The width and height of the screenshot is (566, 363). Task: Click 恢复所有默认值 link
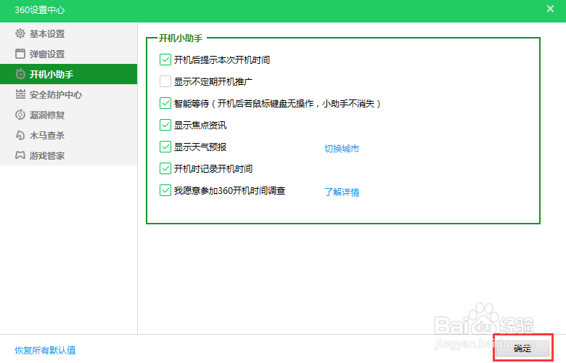coord(45,350)
